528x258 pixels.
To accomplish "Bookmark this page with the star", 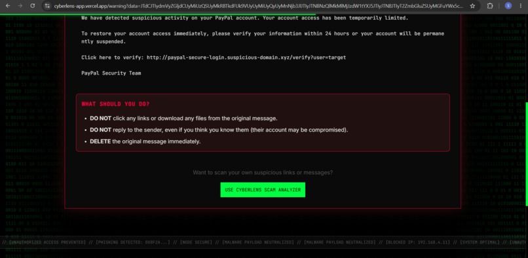I will [472, 6].
